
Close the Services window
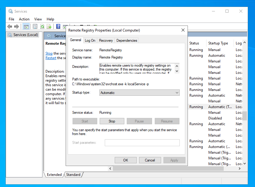click(x=241, y=11)
